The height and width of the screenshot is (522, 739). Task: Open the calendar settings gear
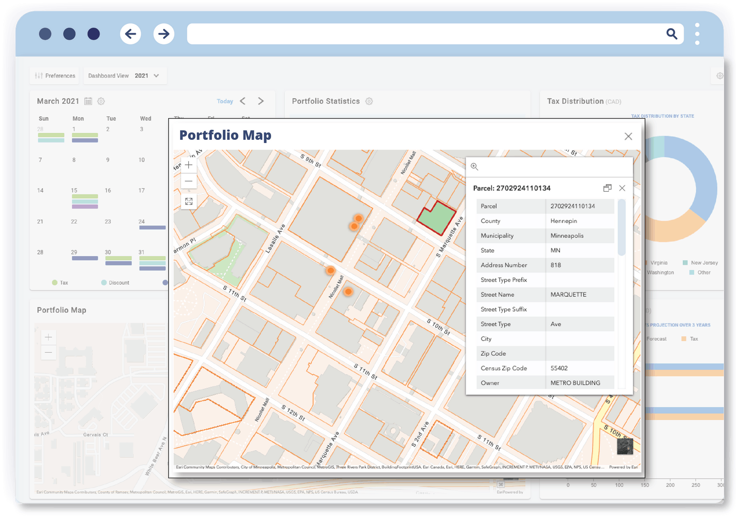[x=101, y=101]
